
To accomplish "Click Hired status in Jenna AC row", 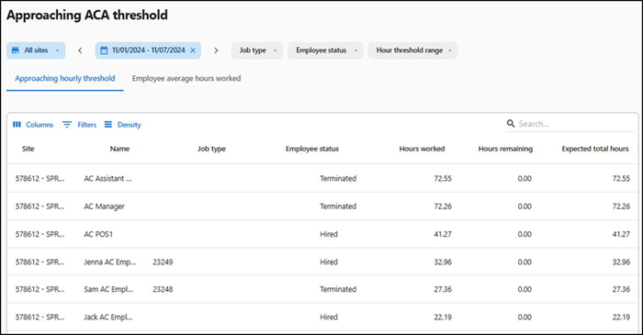I will click(x=329, y=262).
